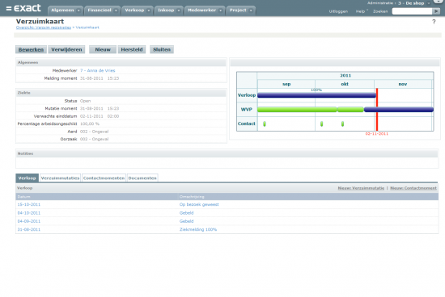Open the 04-09-2011 entry date

click(29, 221)
